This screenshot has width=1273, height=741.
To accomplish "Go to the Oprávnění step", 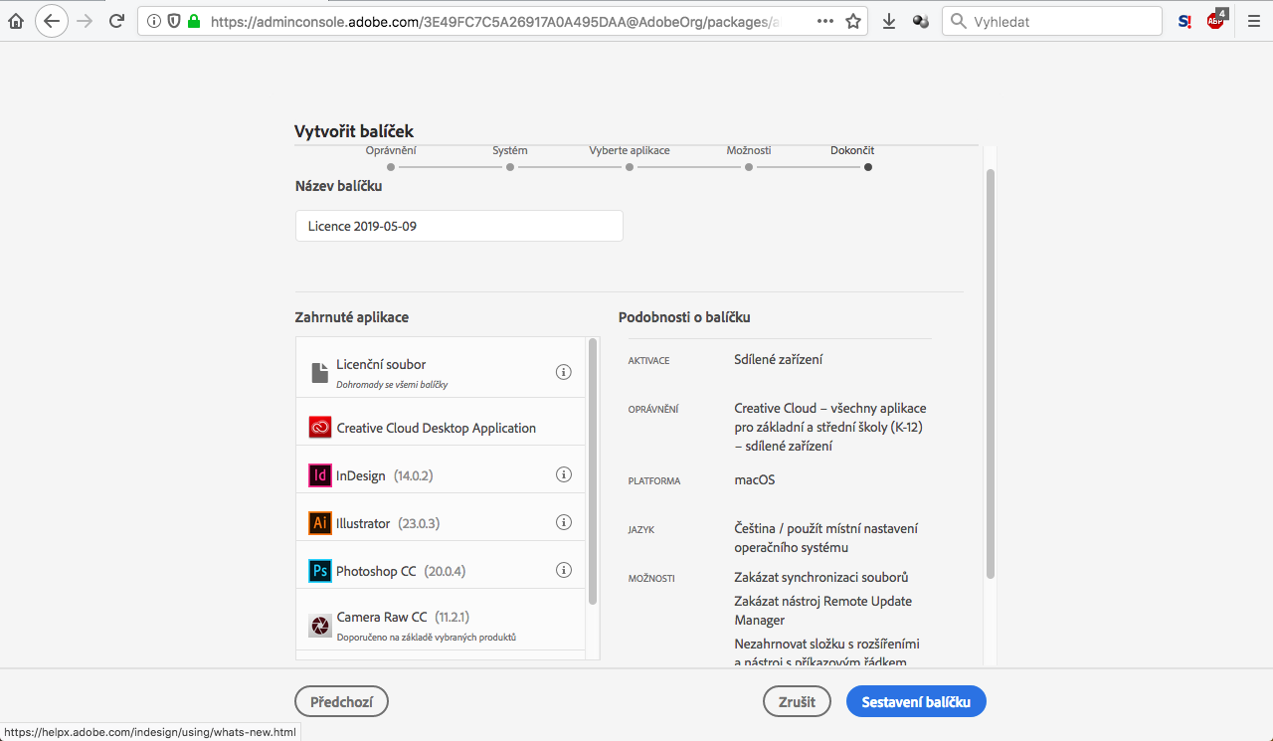I will 391,158.
